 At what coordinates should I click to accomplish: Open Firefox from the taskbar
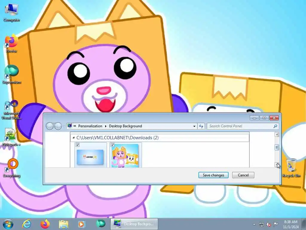tap(45, 224)
